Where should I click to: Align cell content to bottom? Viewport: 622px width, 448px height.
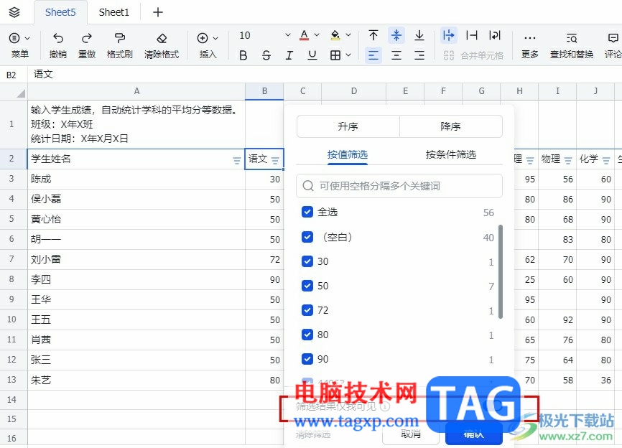point(419,35)
